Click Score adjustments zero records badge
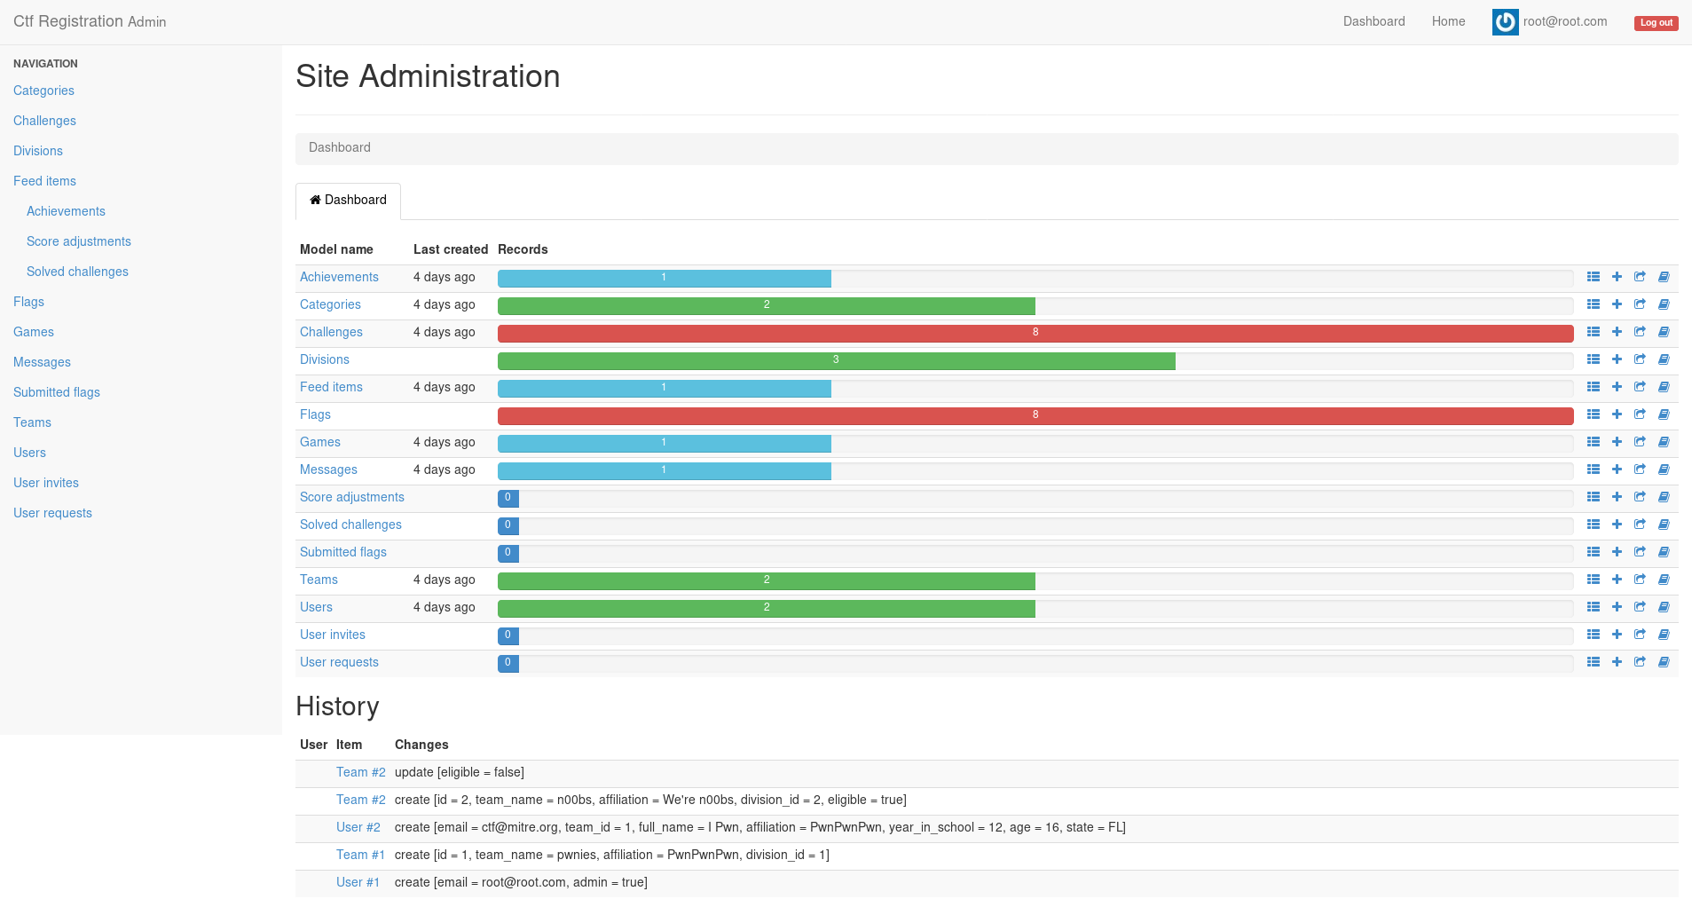The image size is (1692, 915). point(508,498)
